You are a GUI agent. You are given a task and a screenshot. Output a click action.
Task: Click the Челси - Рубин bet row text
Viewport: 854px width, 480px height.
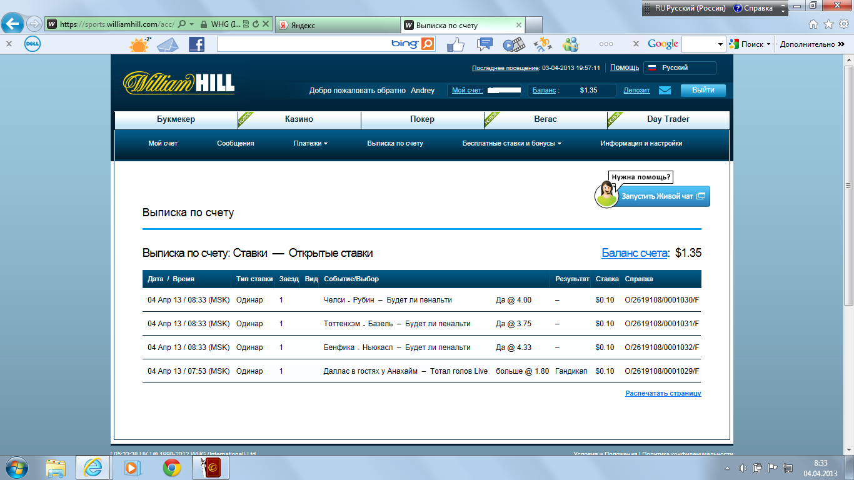[388, 300]
